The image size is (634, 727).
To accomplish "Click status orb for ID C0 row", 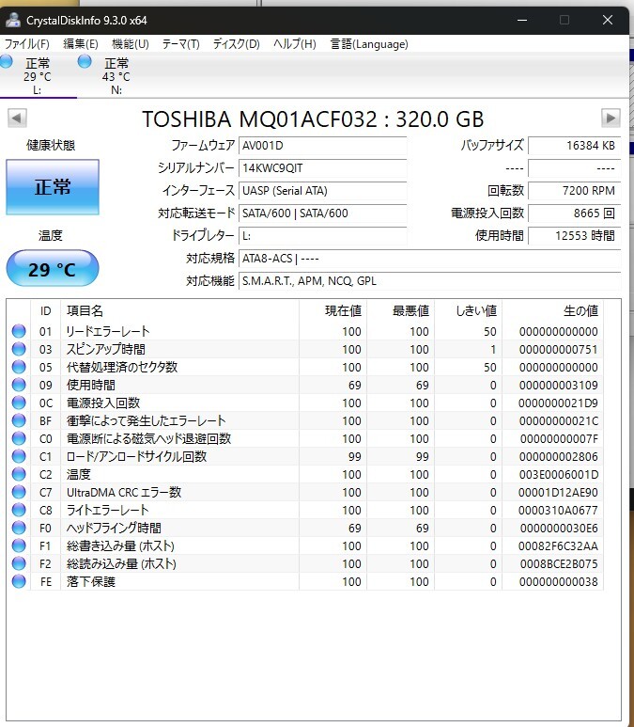I will coord(19,438).
